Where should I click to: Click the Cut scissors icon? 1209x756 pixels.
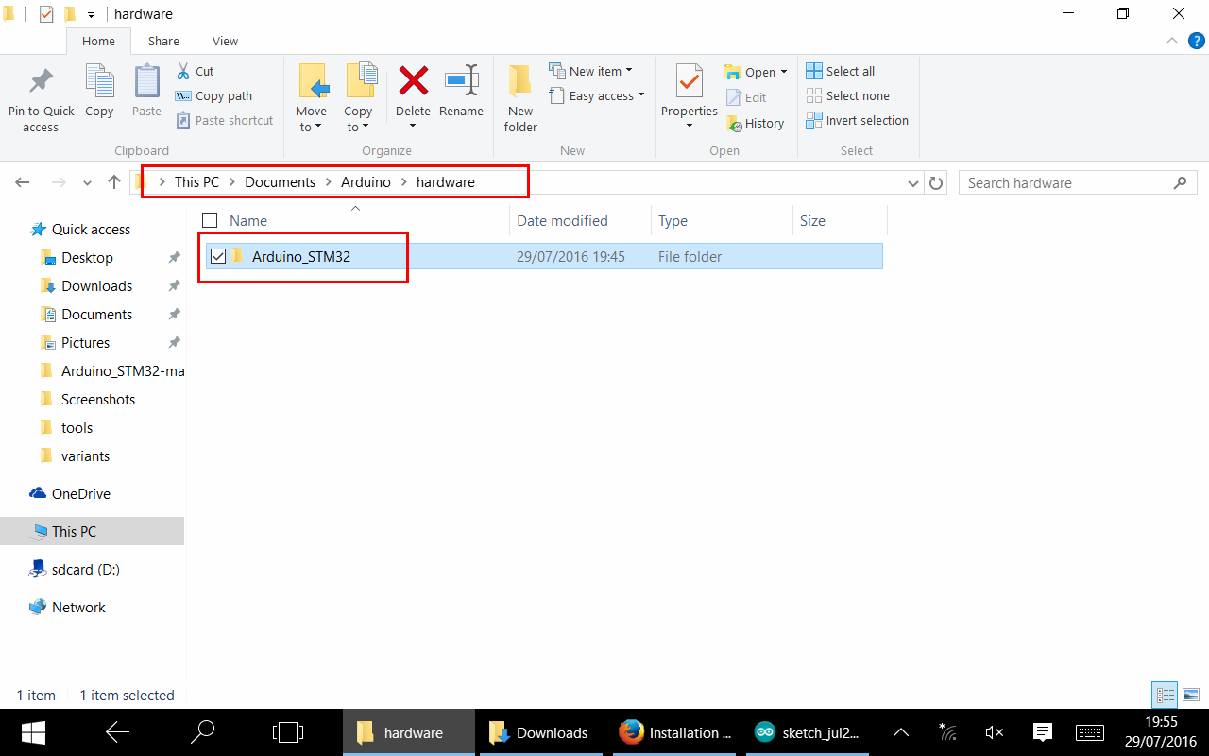[x=184, y=71]
